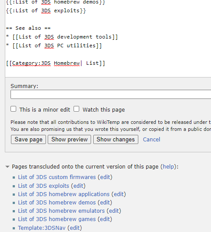211x232 pixels.
Task: Edit the List of 3DS custom firmwares
Action: [105, 177]
